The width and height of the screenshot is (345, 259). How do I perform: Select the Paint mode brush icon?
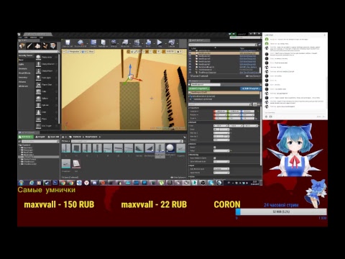click(x=29, y=45)
